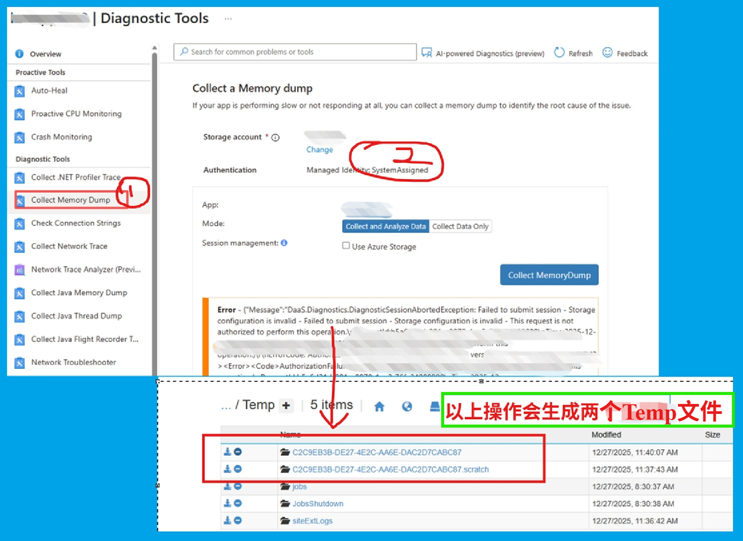
Task: Open the Auto-Heal tool
Action: (49, 91)
